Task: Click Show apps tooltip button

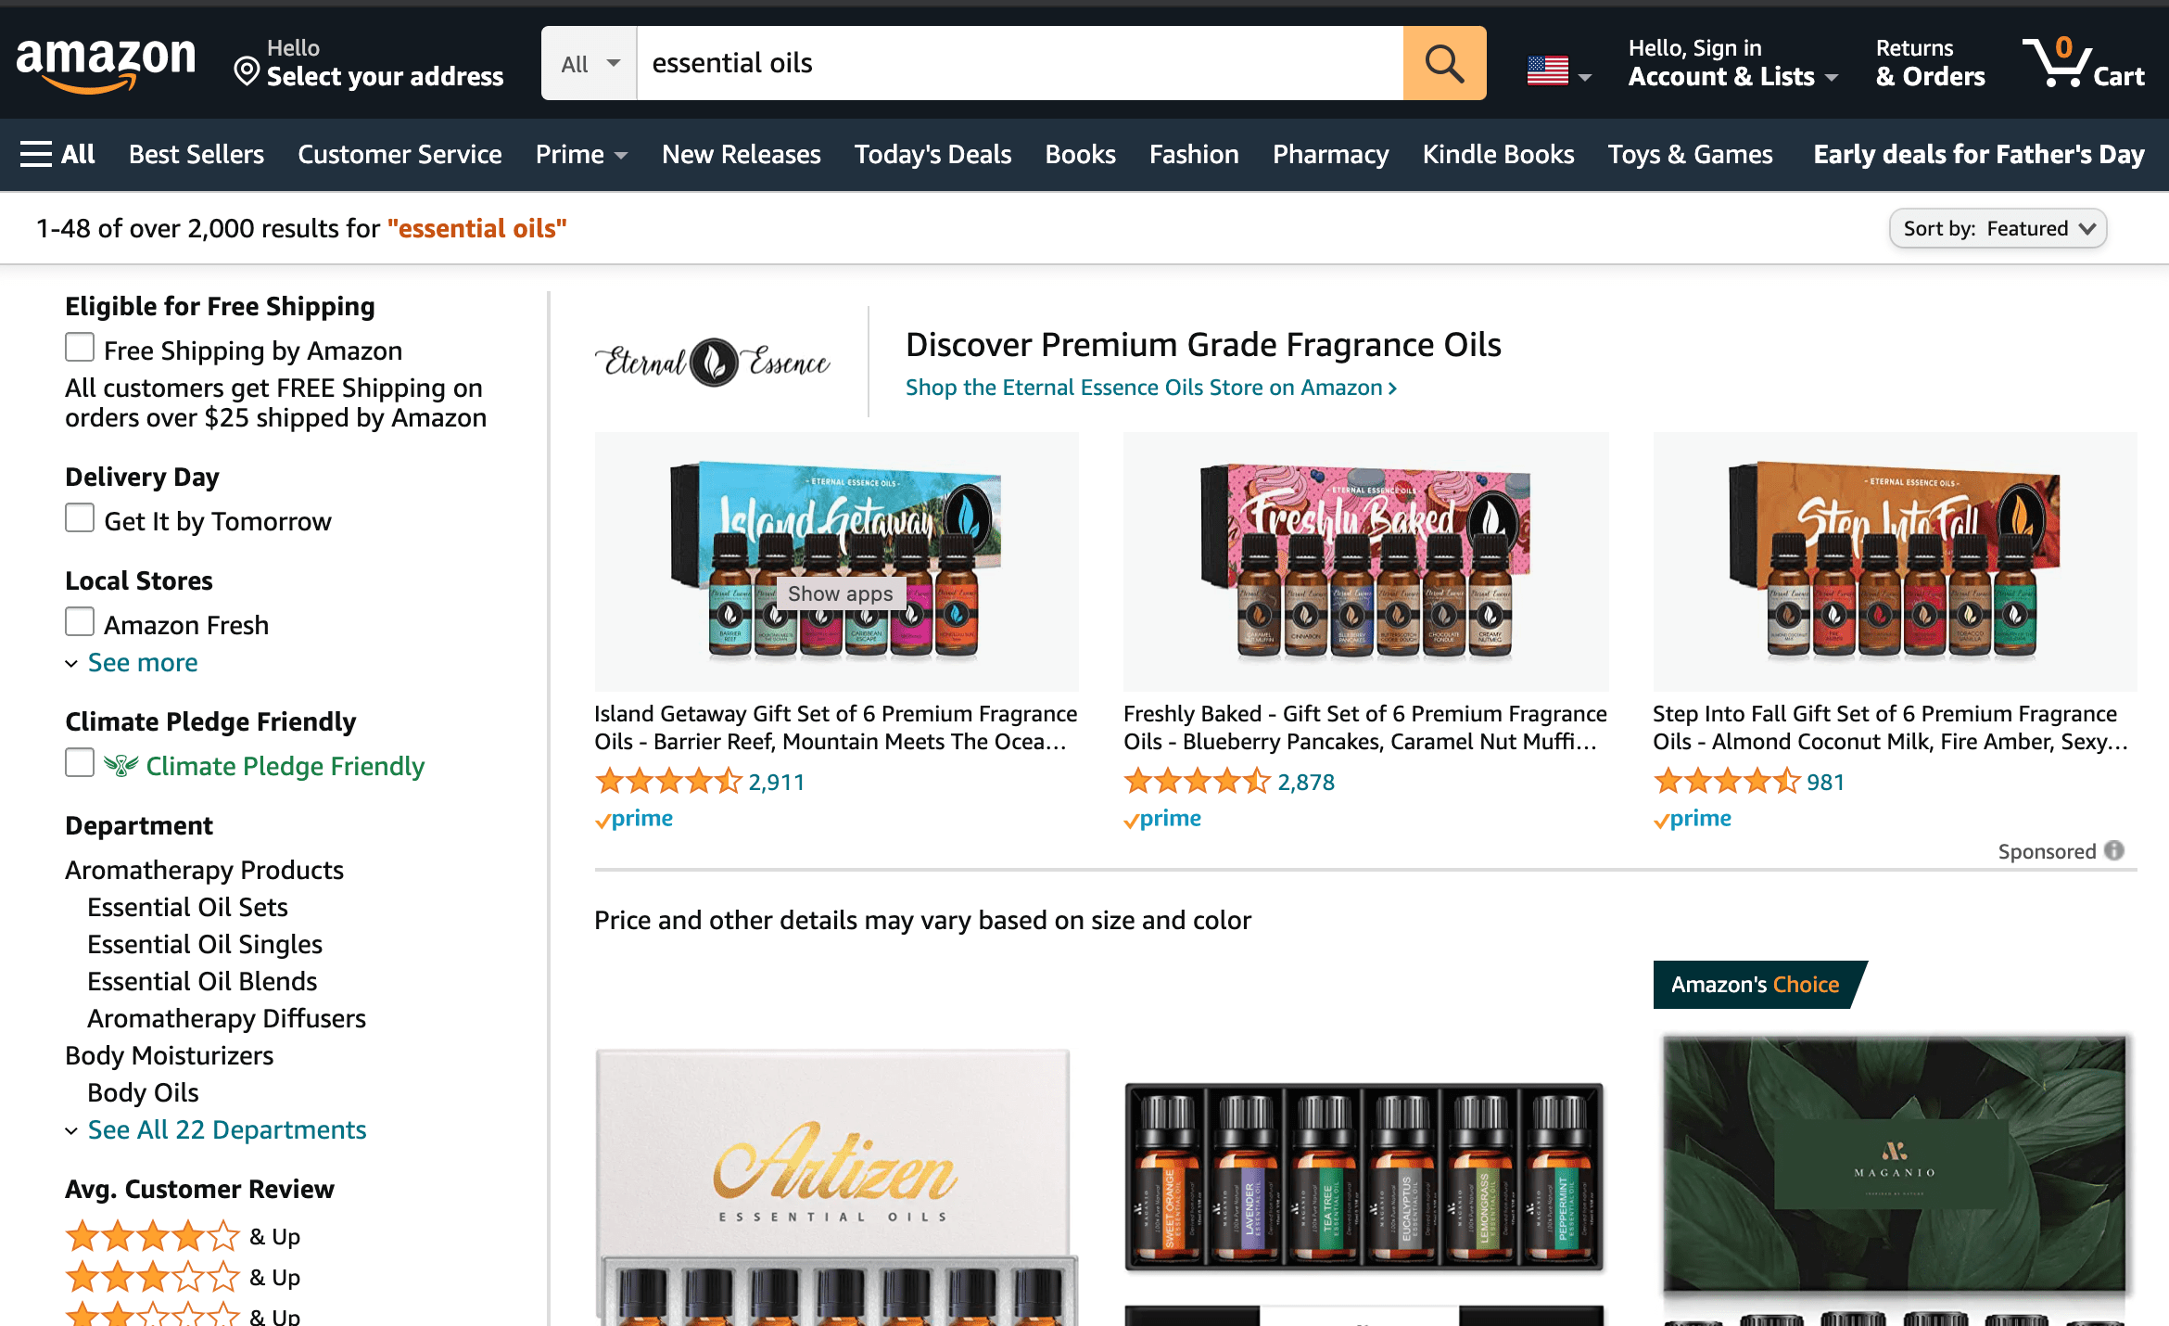Action: 840,593
